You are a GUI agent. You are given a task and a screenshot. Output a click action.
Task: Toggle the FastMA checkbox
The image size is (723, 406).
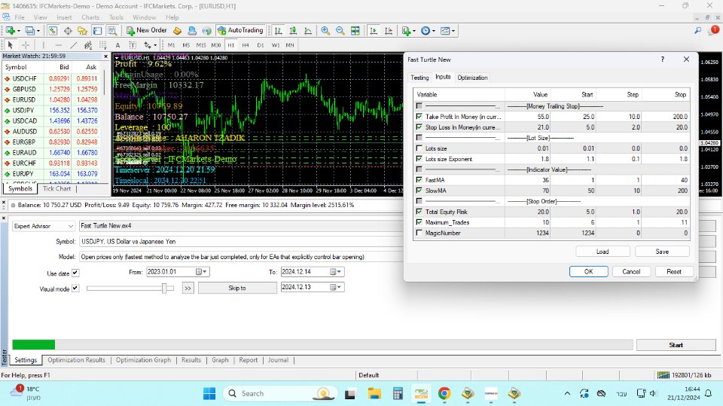419,180
